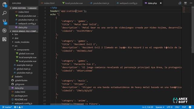Collapse the Open Editors section

tap(24, 8)
